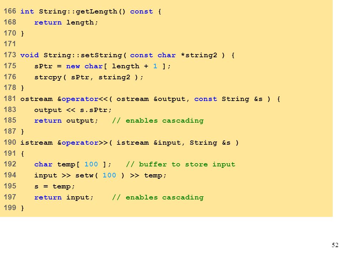342x256 pixels.
Task: Select the text "return output;"
Action: coord(66,121)
